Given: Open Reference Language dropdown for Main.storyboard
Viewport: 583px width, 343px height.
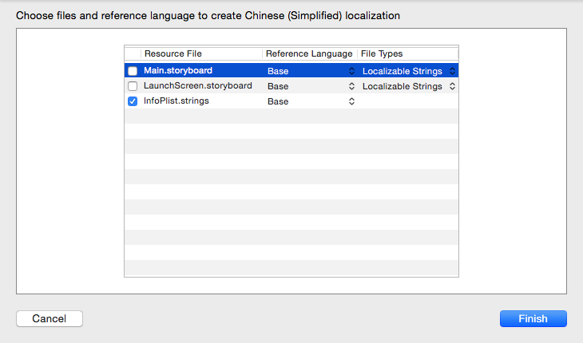Looking at the screenshot, I should [311, 71].
